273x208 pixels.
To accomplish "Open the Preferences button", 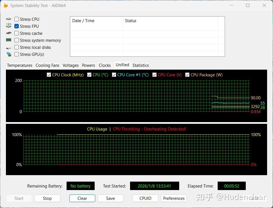I will (174, 198).
